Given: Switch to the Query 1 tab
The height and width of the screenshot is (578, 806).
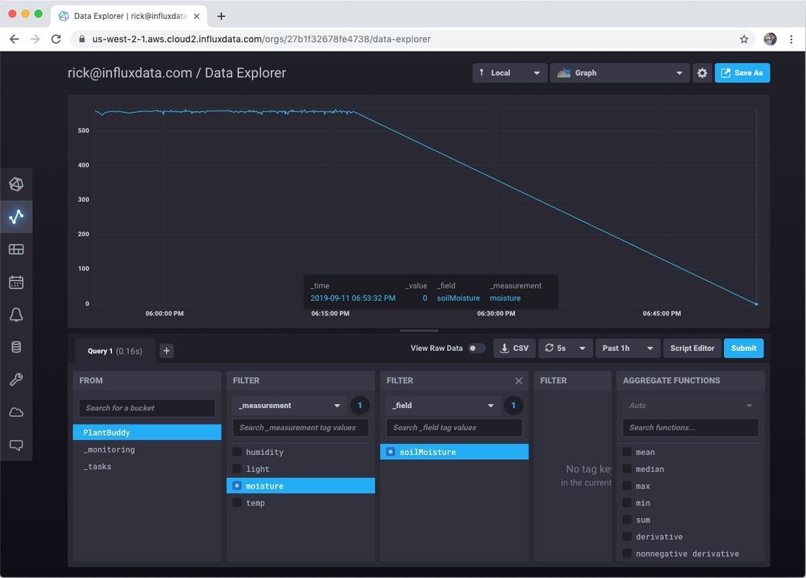Looking at the screenshot, I should pyautogui.click(x=114, y=350).
